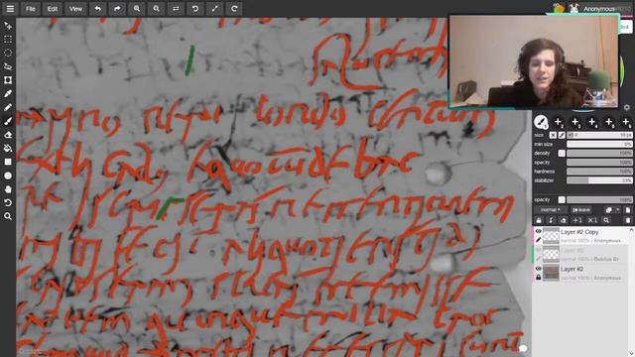Select the paintbrush tool
This screenshot has height=357, width=635.
click(x=8, y=121)
